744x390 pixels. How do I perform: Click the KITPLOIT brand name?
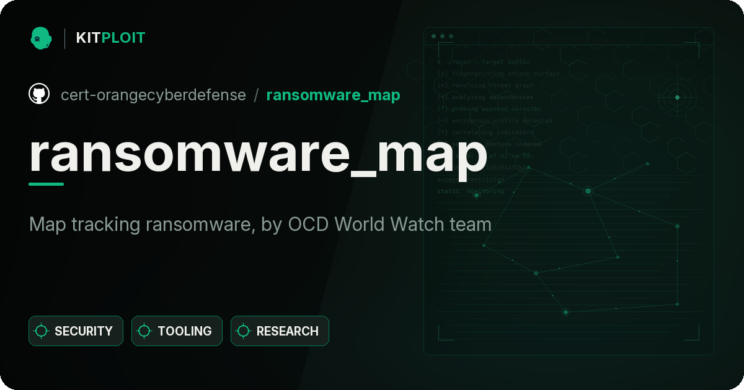coord(110,38)
